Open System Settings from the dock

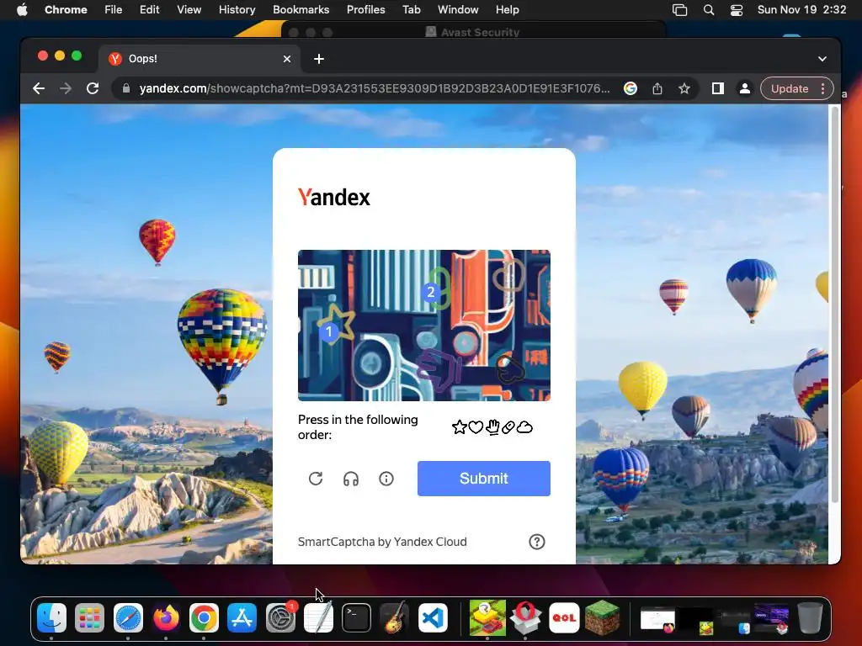(280, 618)
